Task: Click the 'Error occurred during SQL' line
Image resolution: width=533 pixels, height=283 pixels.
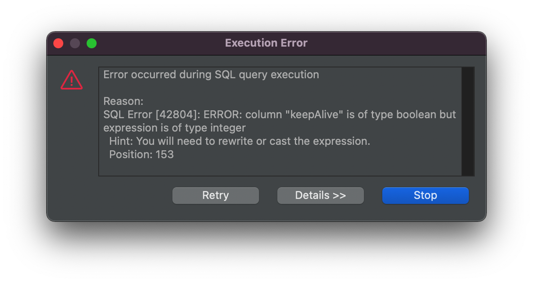Action: point(211,75)
